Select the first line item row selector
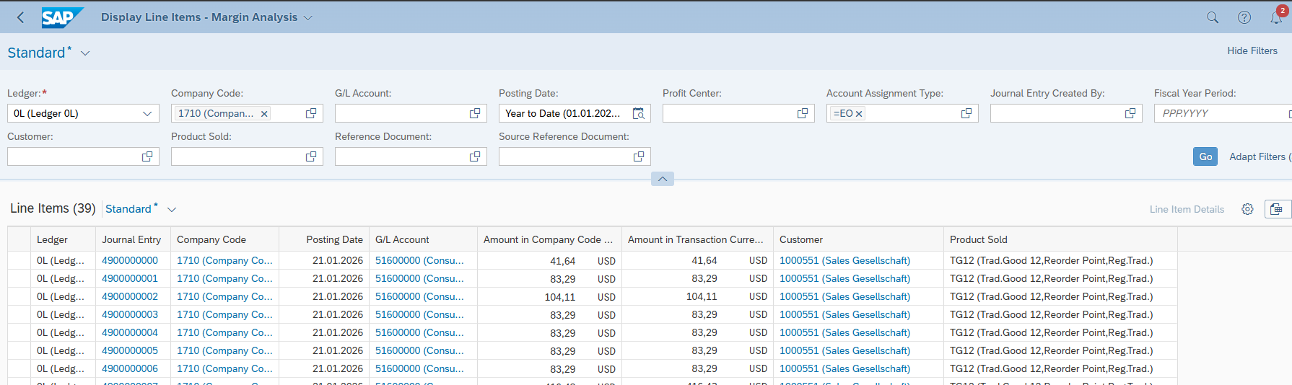 pos(19,260)
